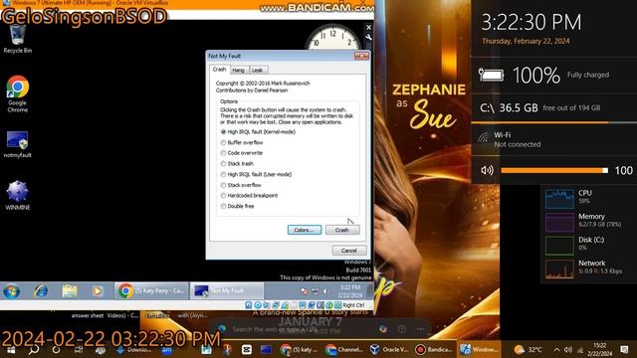This screenshot has width=637, height=358.
Task: Launch the notmyfault desktop icon
Action: (x=18, y=144)
